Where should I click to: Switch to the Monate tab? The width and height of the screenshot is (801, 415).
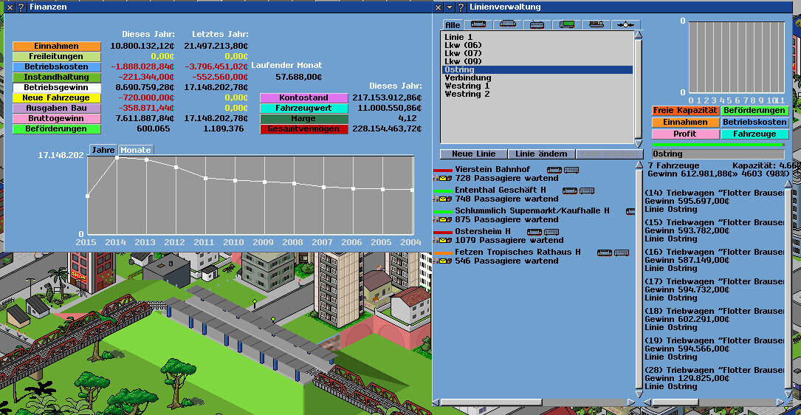(135, 150)
